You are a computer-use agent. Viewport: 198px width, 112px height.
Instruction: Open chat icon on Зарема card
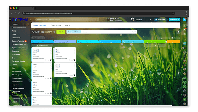51,86
